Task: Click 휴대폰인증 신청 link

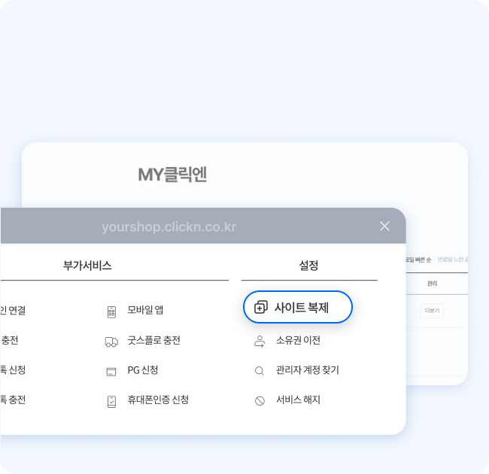Action: tap(158, 400)
